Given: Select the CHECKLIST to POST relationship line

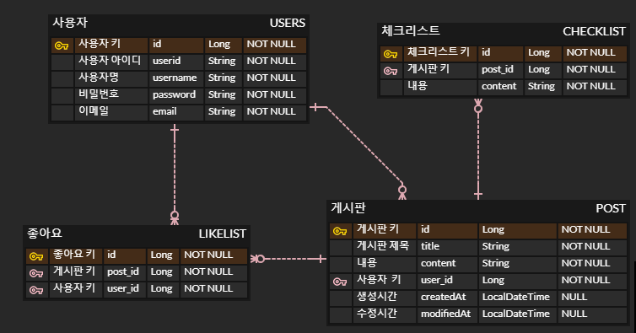Looking at the screenshot, I should coord(478,150).
